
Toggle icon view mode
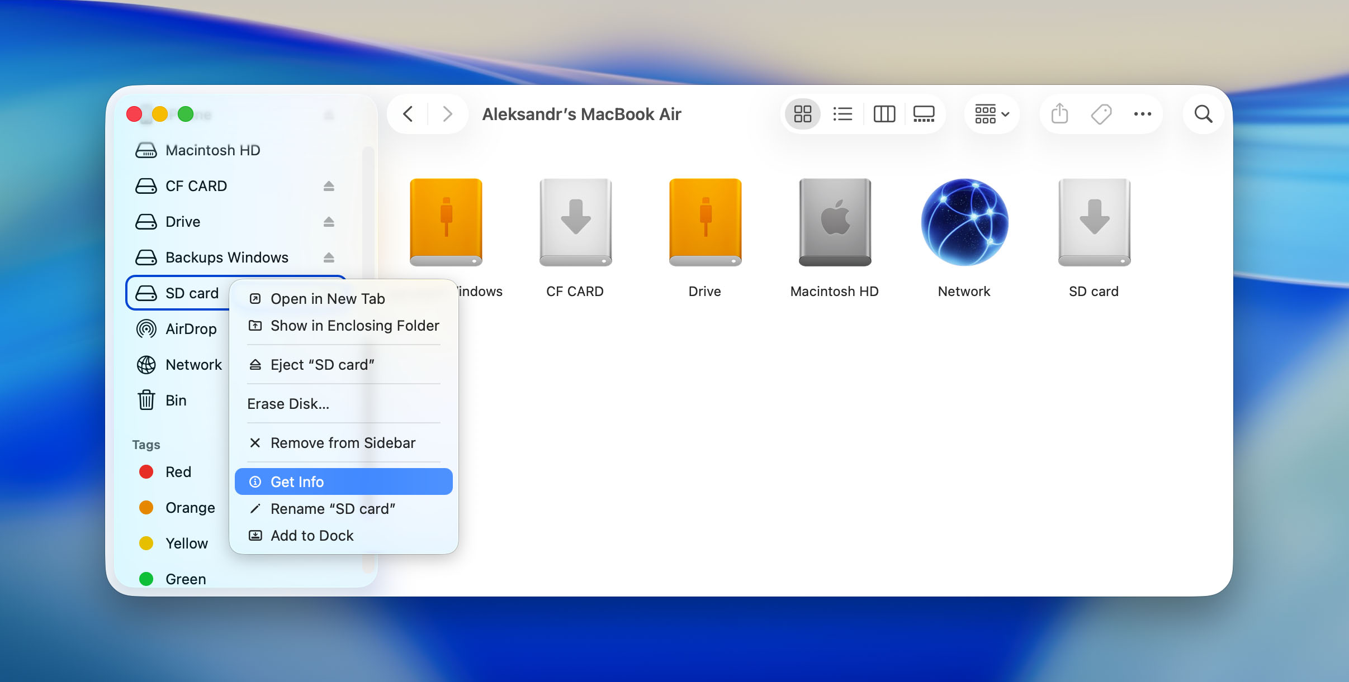(802, 114)
